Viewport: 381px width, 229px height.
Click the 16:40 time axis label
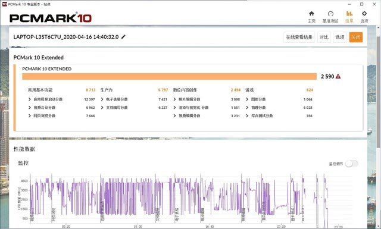tap(210, 227)
